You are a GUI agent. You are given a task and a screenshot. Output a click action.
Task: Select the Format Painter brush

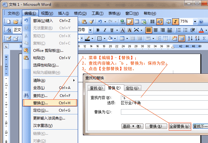tap(91, 22)
